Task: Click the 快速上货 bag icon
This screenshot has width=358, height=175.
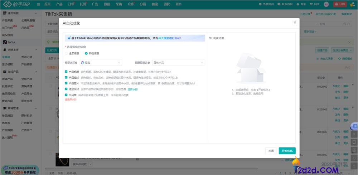Action: (5, 49)
